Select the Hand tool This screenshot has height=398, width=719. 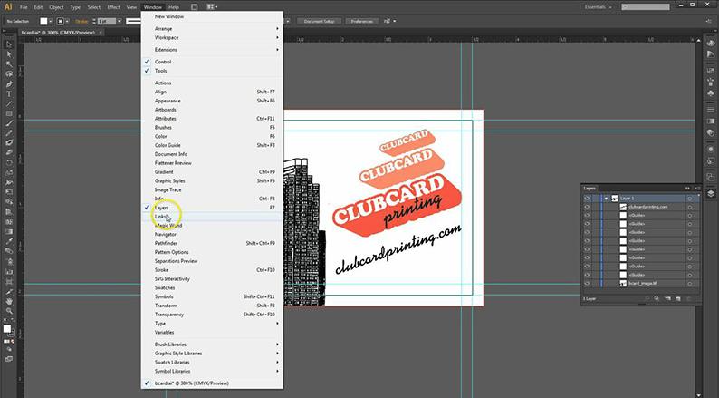(9, 301)
